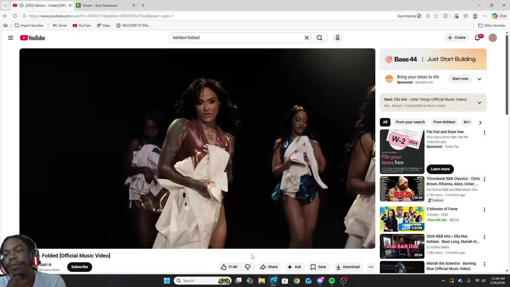Open the Gmail bookmark
The image size is (510, 287).
pyautogui.click(x=60, y=26)
